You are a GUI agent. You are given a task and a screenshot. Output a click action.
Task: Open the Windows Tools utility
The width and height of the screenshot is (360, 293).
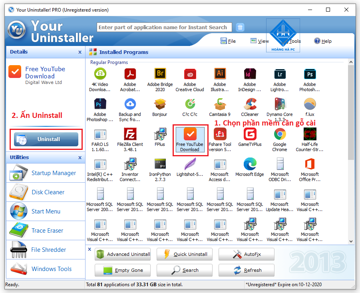pos(45,269)
